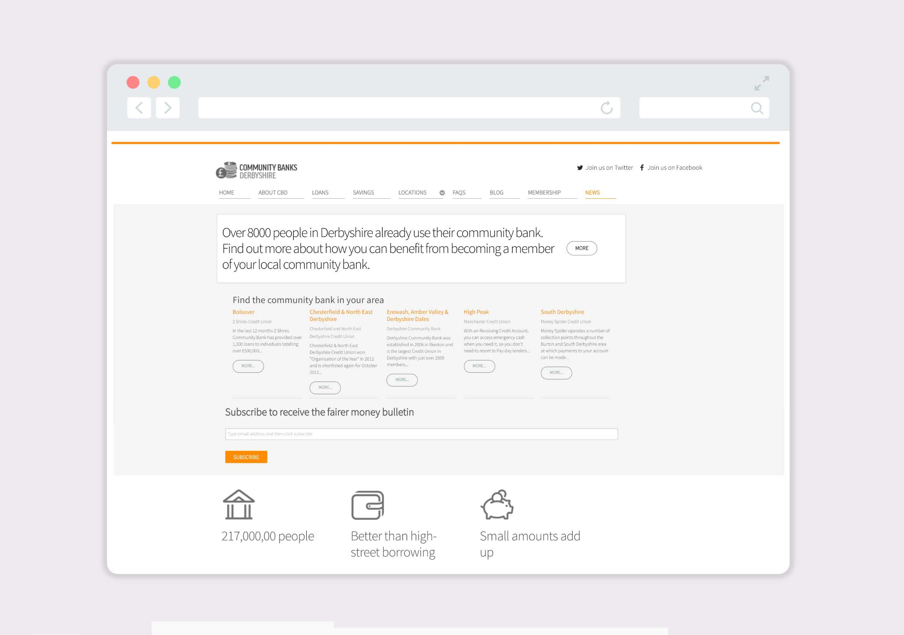904x635 pixels.
Task: Click the wallet icon
Action: pyautogui.click(x=367, y=505)
